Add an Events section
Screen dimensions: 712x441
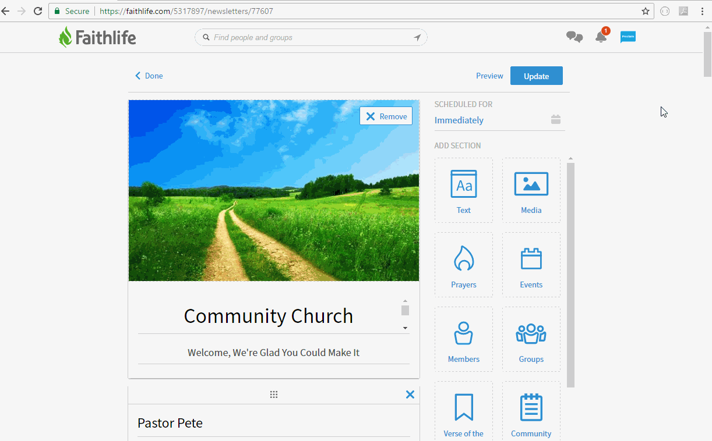(x=531, y=265)
